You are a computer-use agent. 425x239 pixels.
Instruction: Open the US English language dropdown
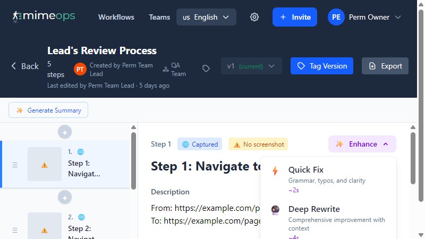pyautogui.click(x=206, y=17)
